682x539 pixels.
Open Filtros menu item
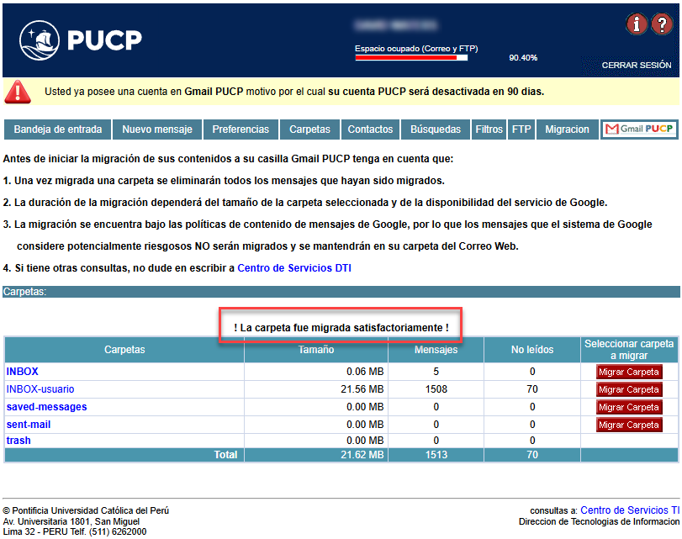tap(489, 129)
